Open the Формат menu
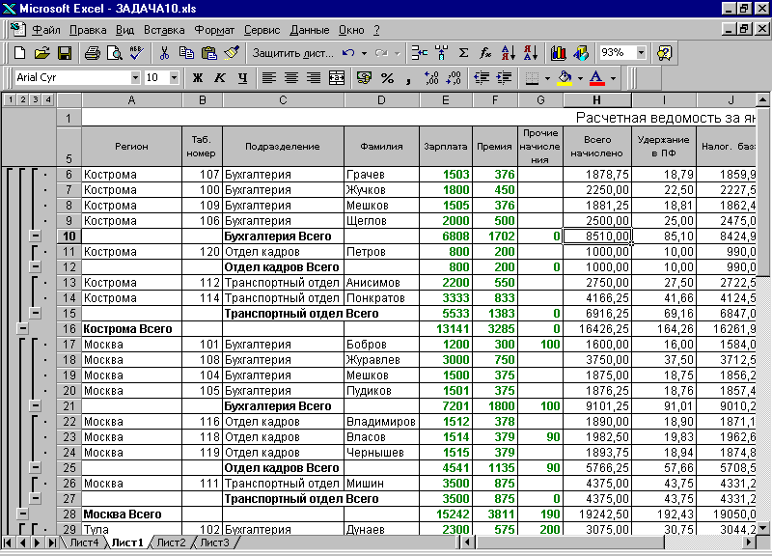This screenshot has width=772, height=556. coord(214,30)
